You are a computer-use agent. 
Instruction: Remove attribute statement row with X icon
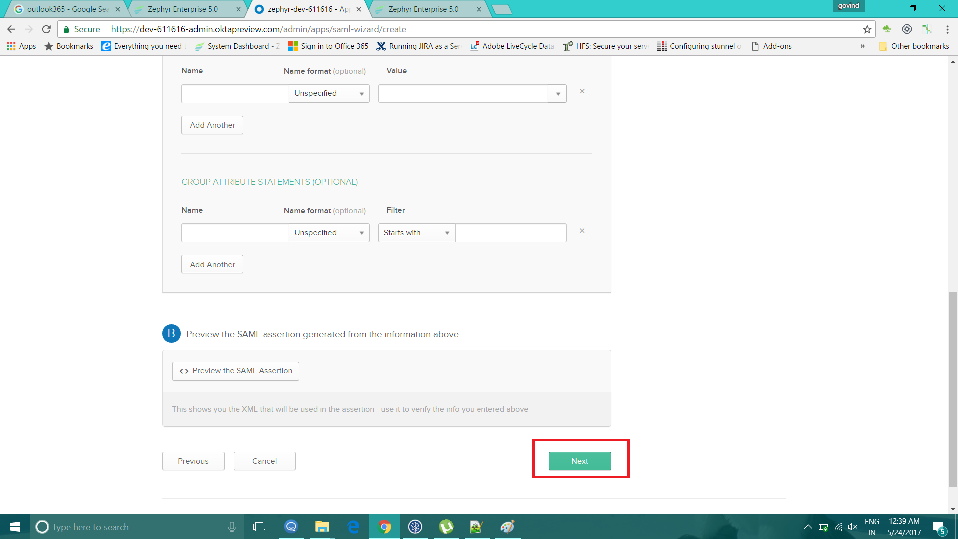tap(582, 91)
